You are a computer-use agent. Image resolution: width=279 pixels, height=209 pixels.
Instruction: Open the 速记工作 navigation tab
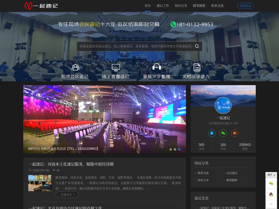(163, 6)
